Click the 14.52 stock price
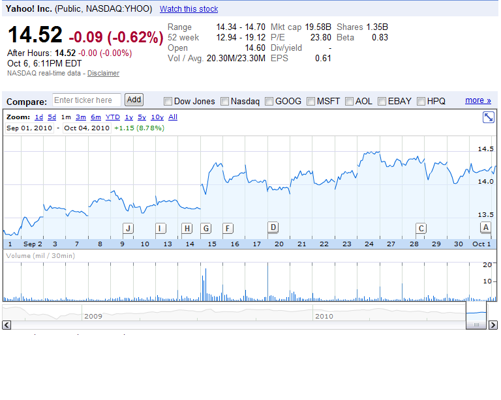Viewport: 501px width, 400px height. pyautogui.click(x=35, y=35)
